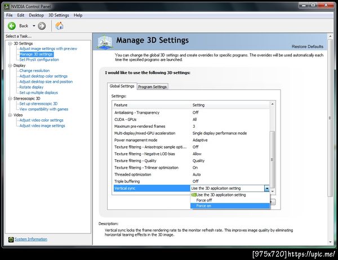Select the Global Settings tab
The width and height of the screenshot is (338, 260).
coord(122,86)
